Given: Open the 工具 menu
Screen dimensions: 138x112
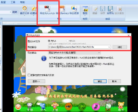Looking at the screenshot, I should point(13,2).
